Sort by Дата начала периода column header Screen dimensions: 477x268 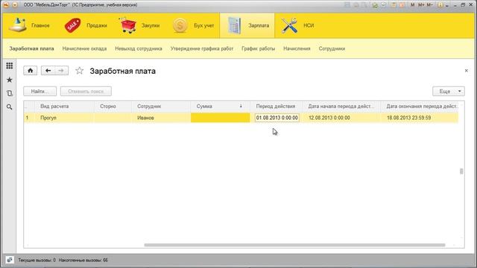click(341, 106)
